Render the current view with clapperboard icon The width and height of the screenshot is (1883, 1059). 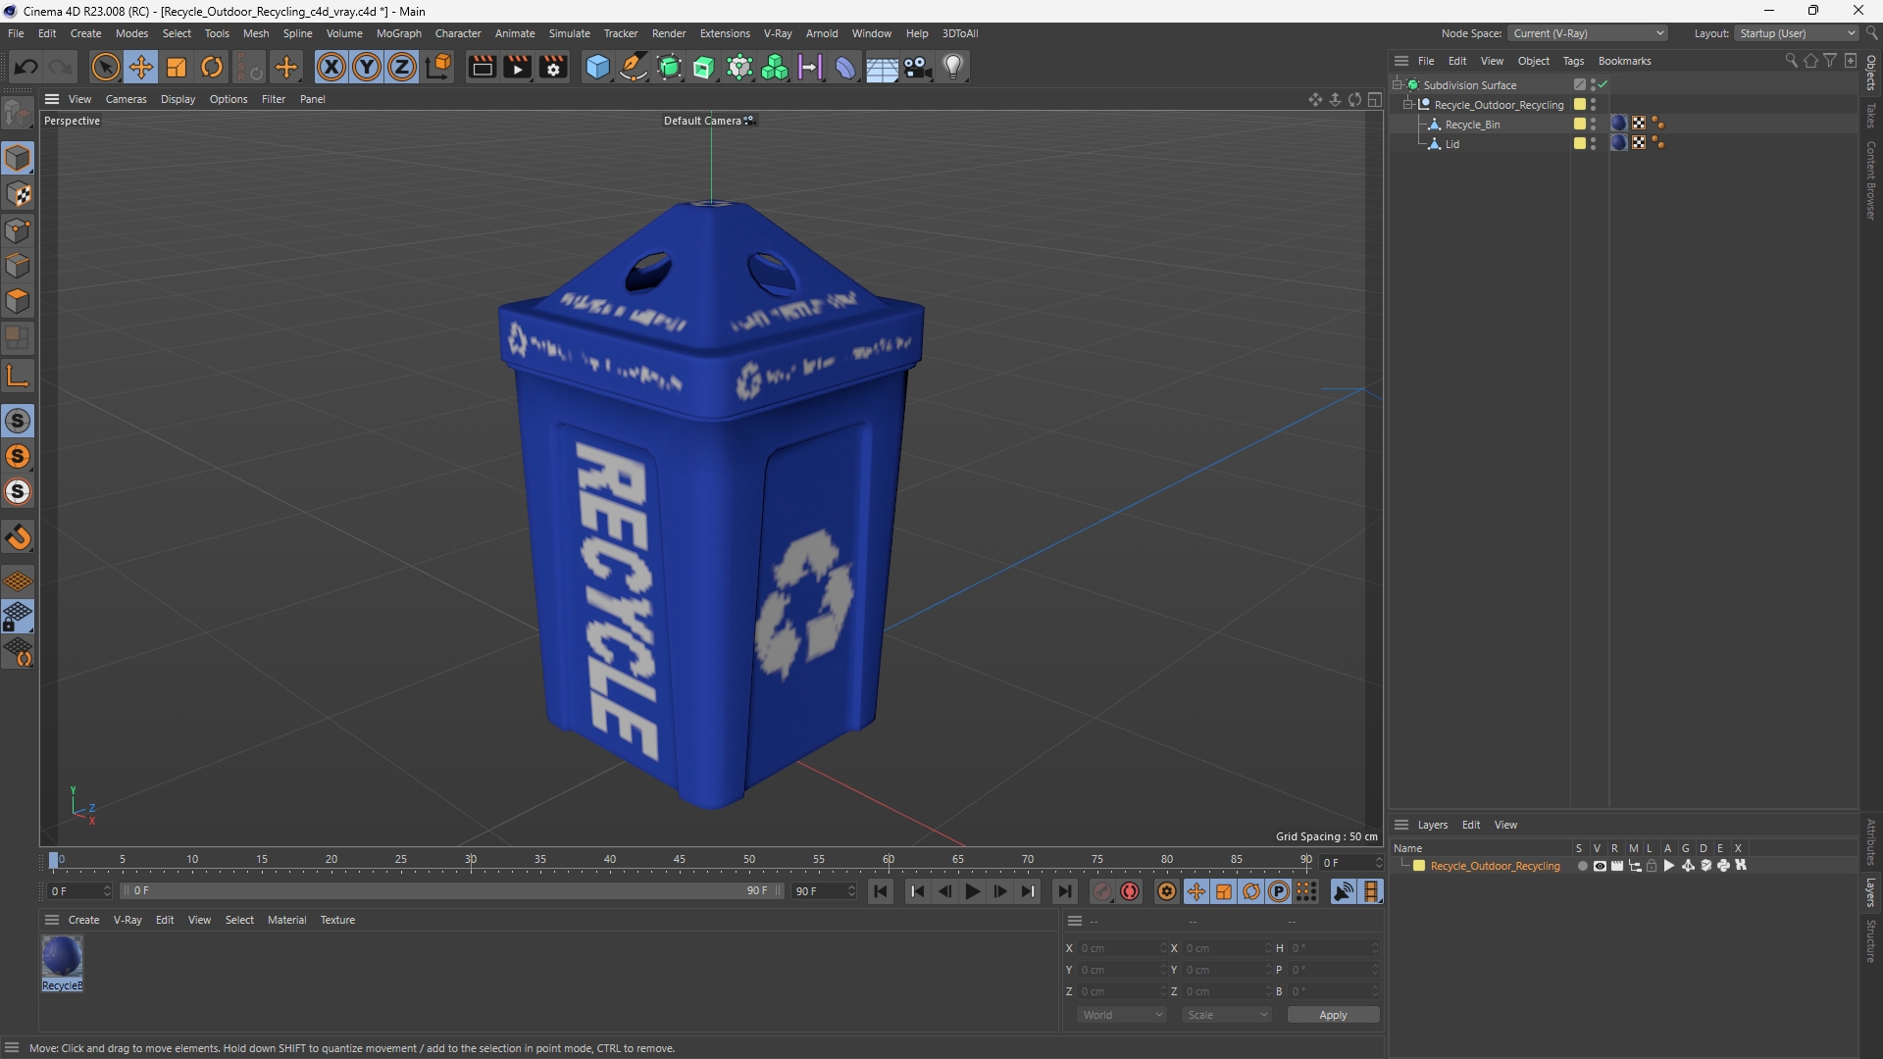(x=482, y=67)
